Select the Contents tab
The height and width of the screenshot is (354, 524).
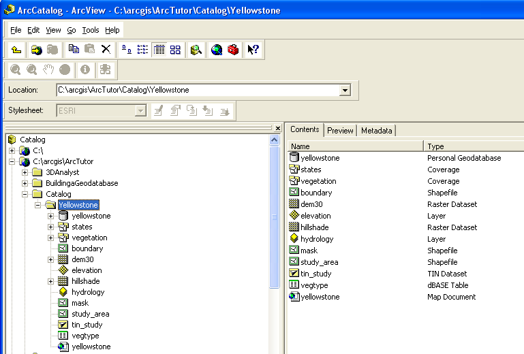click(x=305, y=129)
